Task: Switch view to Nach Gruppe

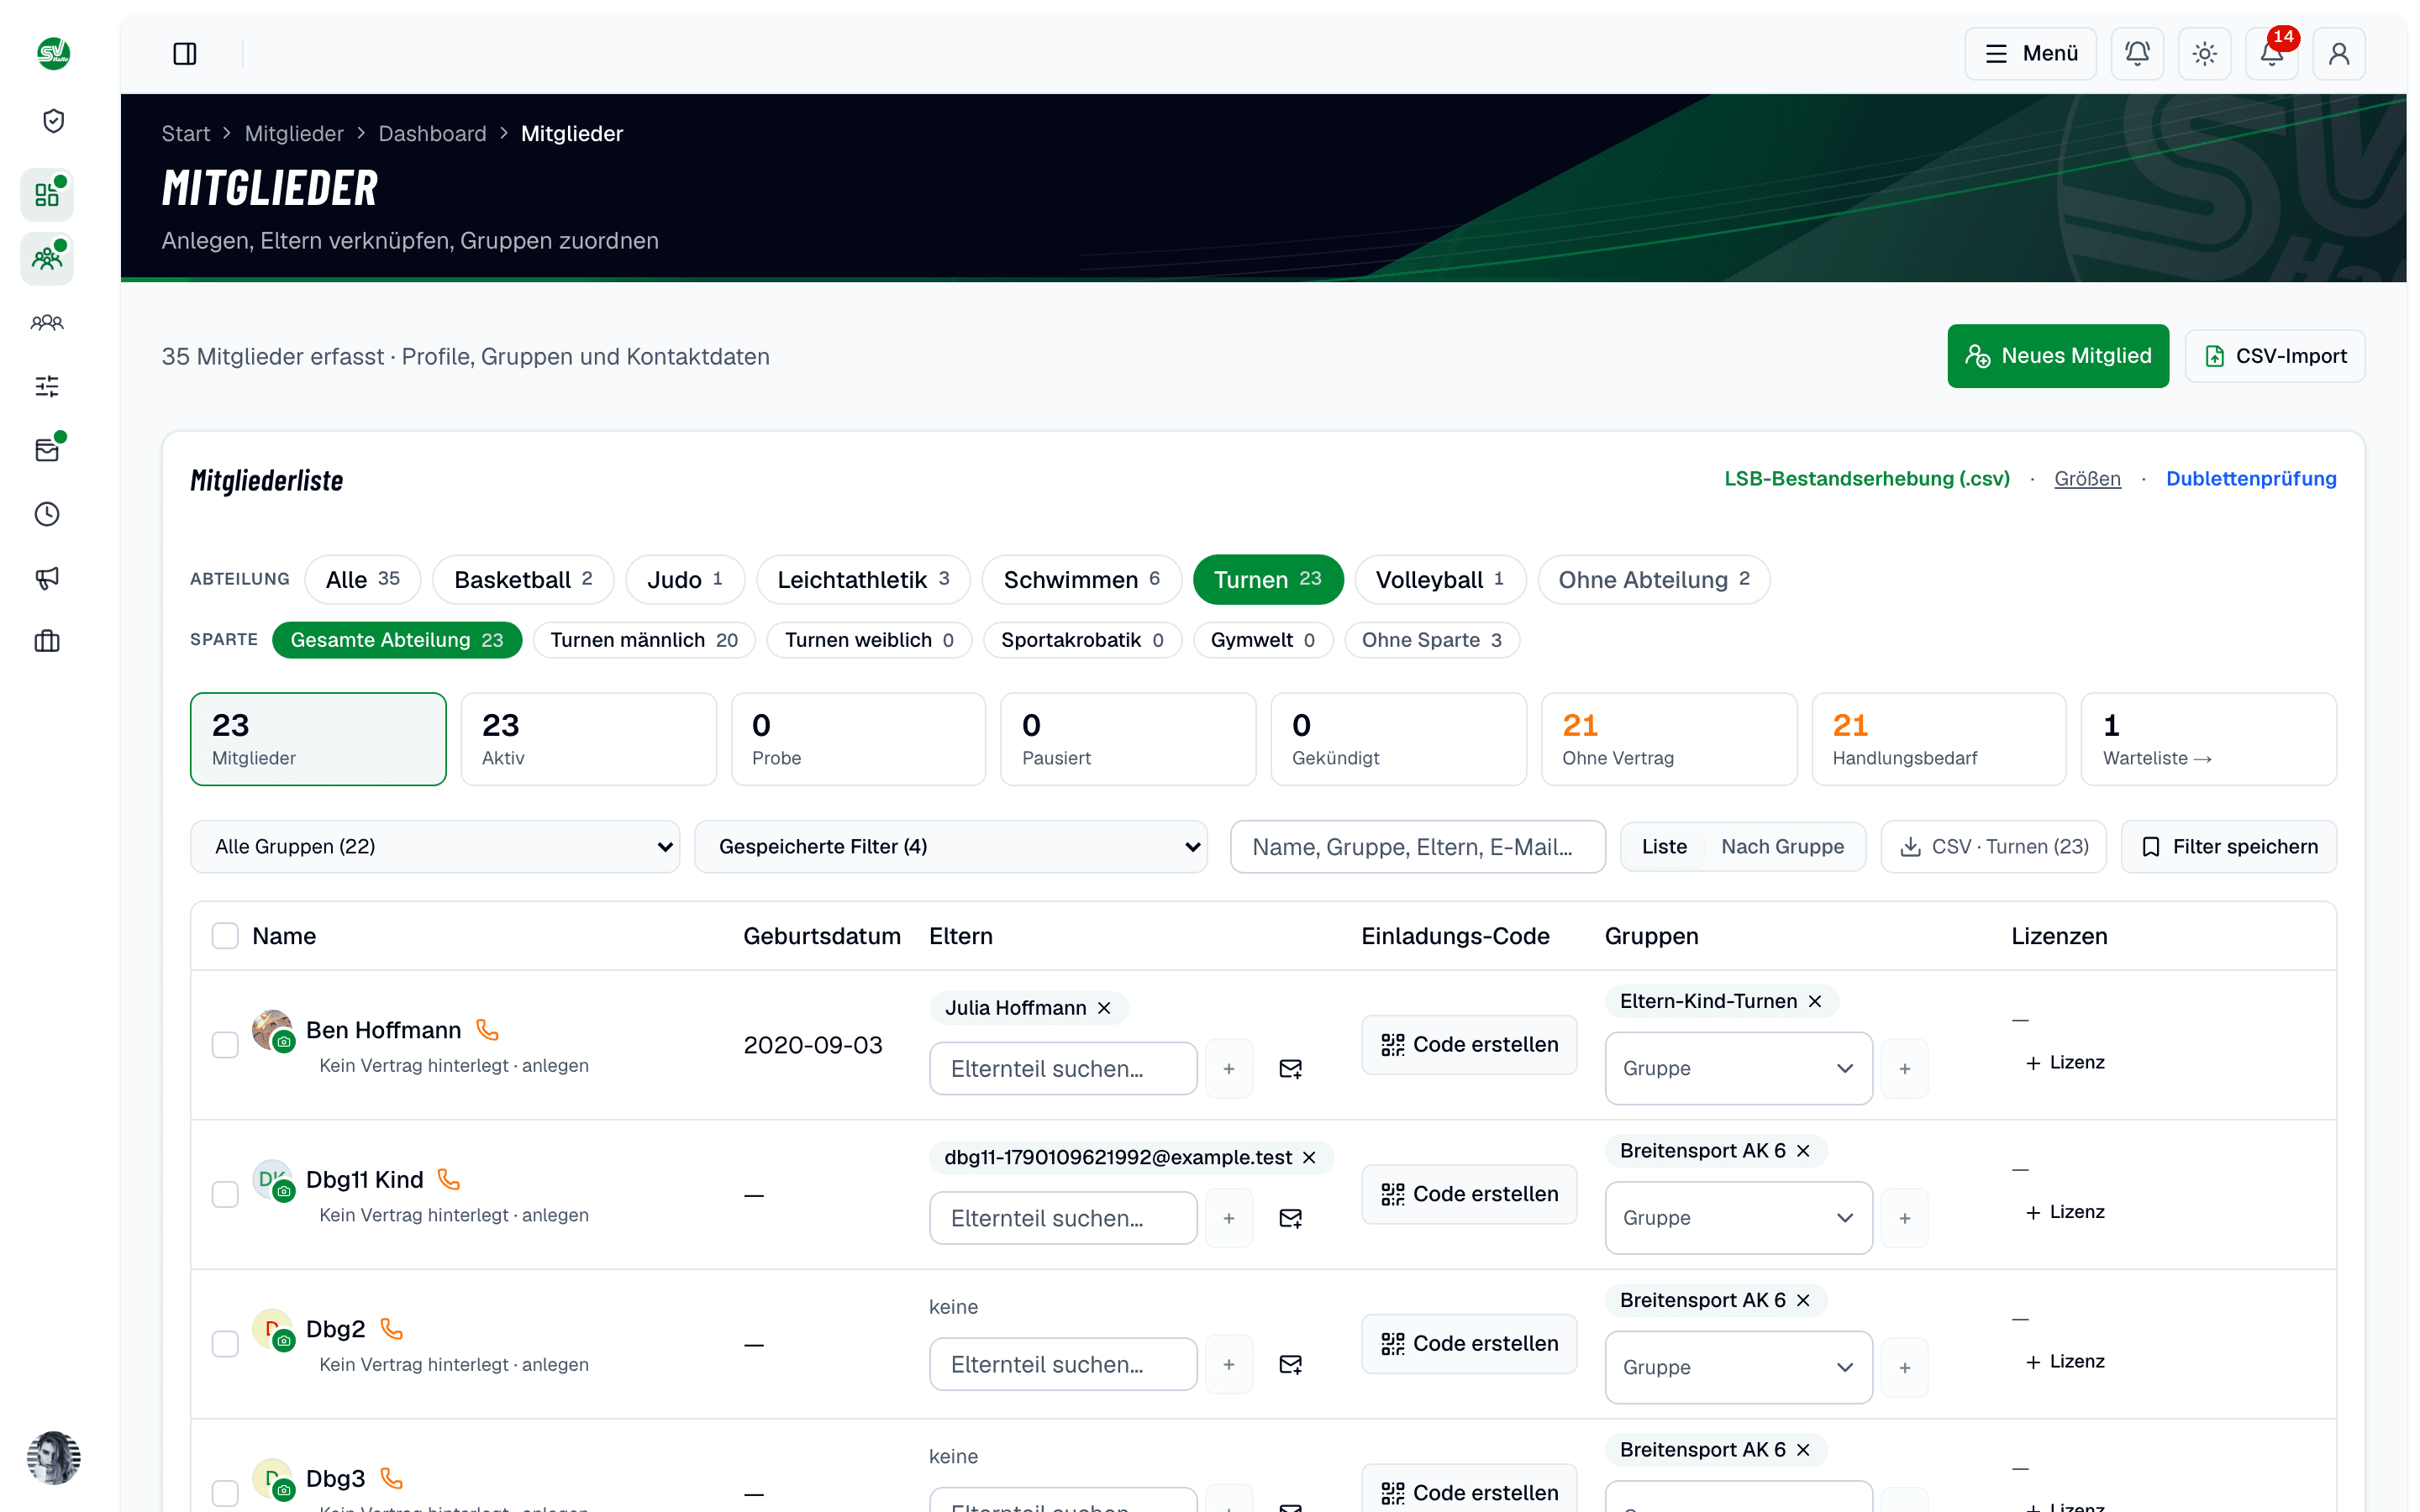Action: (1782, 846)
